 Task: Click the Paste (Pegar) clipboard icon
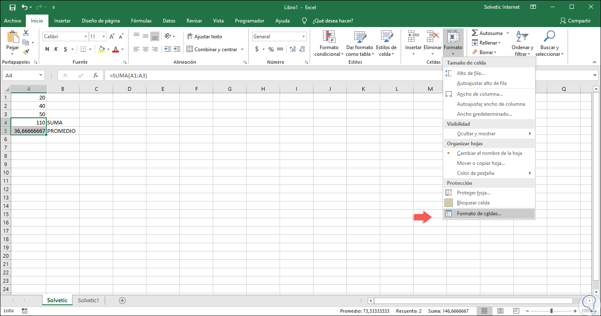click(x=13, y=37)
